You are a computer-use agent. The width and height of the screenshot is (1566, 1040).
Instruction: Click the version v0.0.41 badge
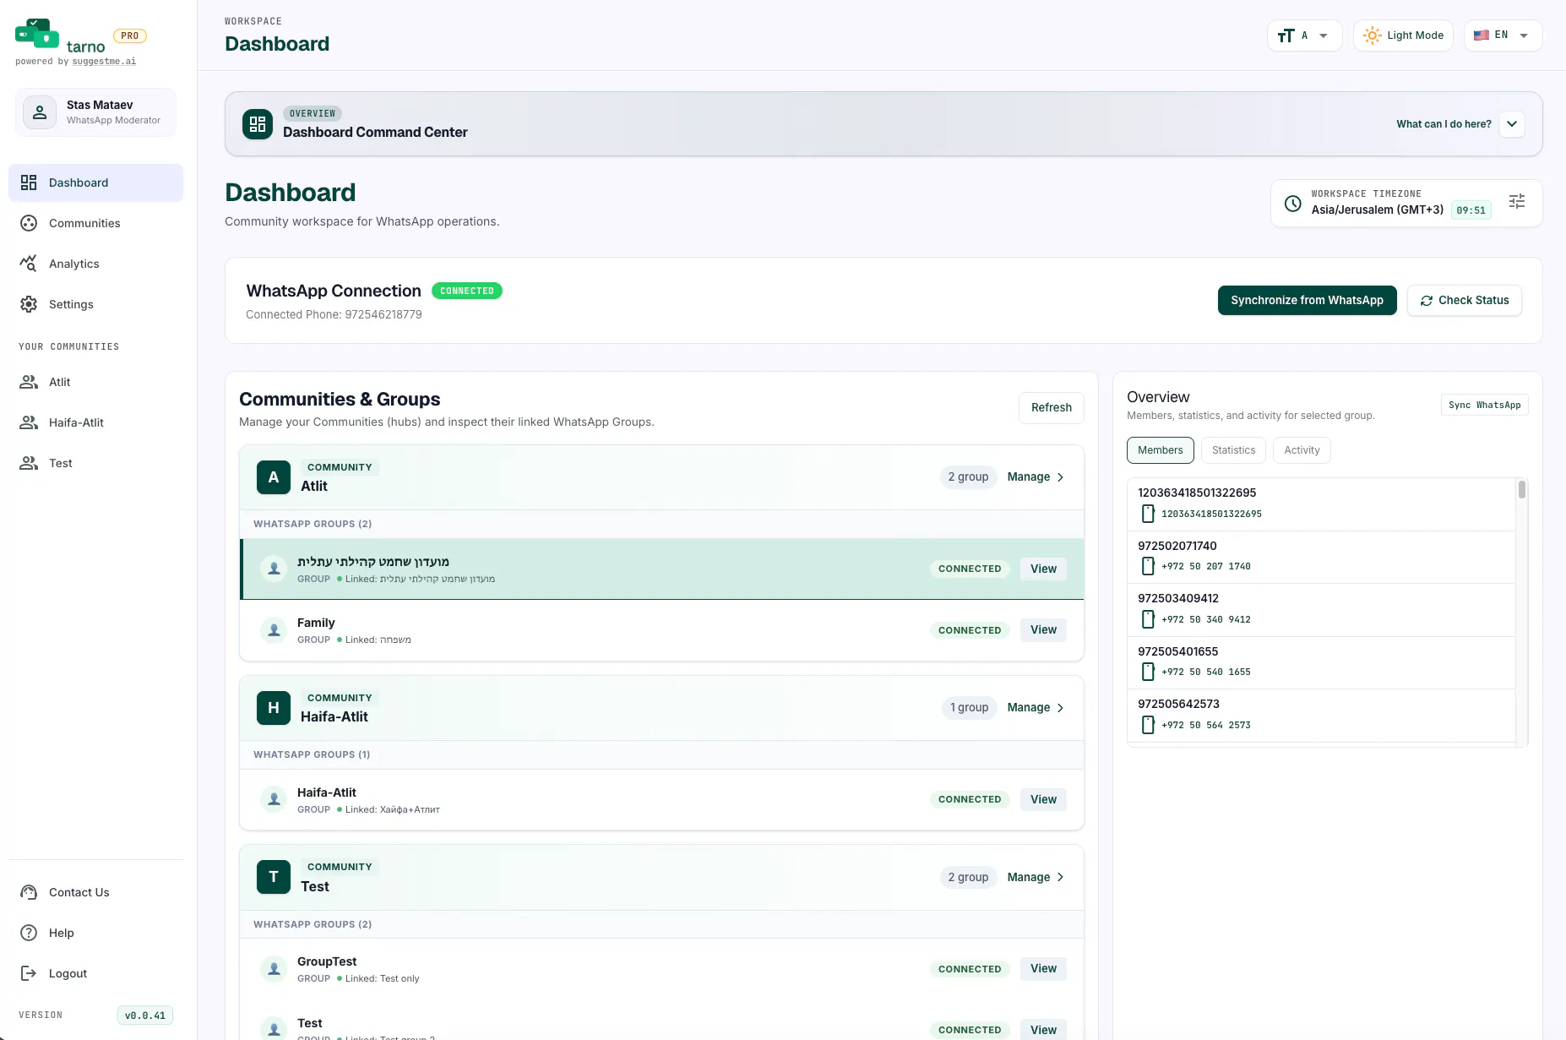[145, 1015]
